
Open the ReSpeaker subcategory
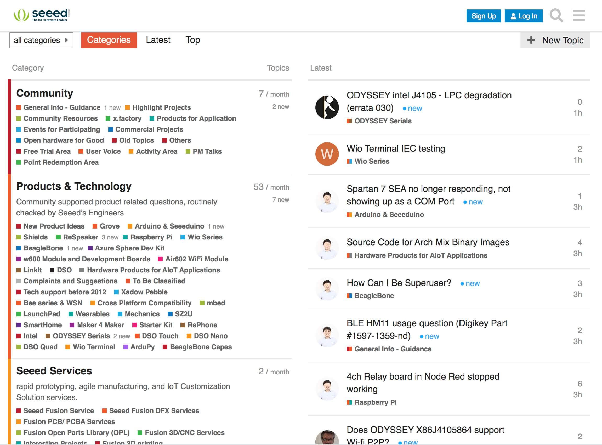tap(77, 237)
